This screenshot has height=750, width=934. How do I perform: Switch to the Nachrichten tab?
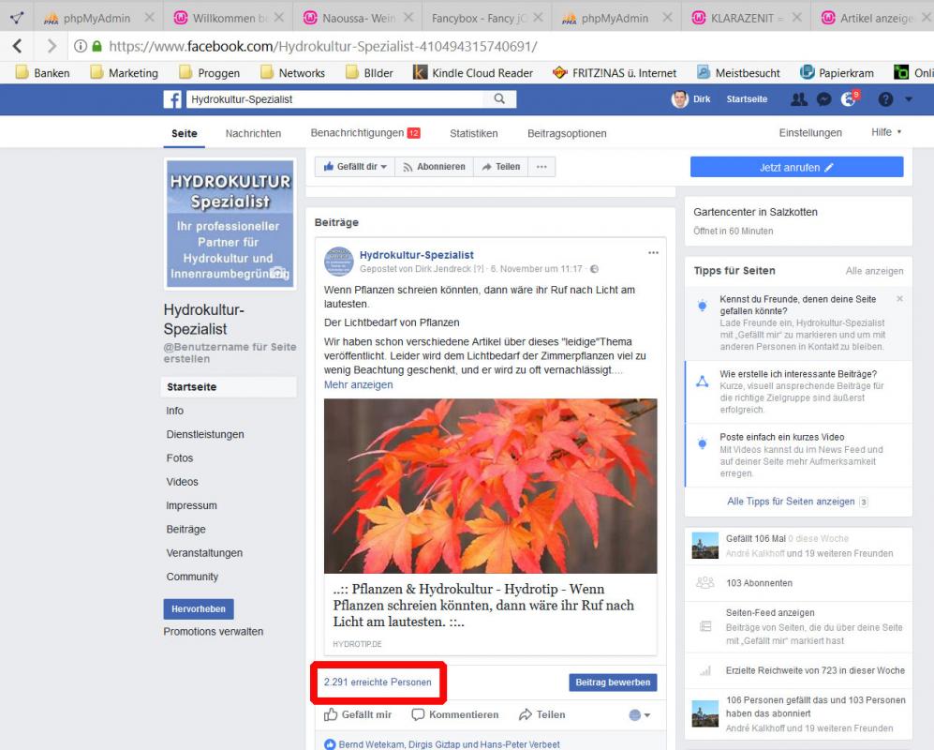(253, 133)
